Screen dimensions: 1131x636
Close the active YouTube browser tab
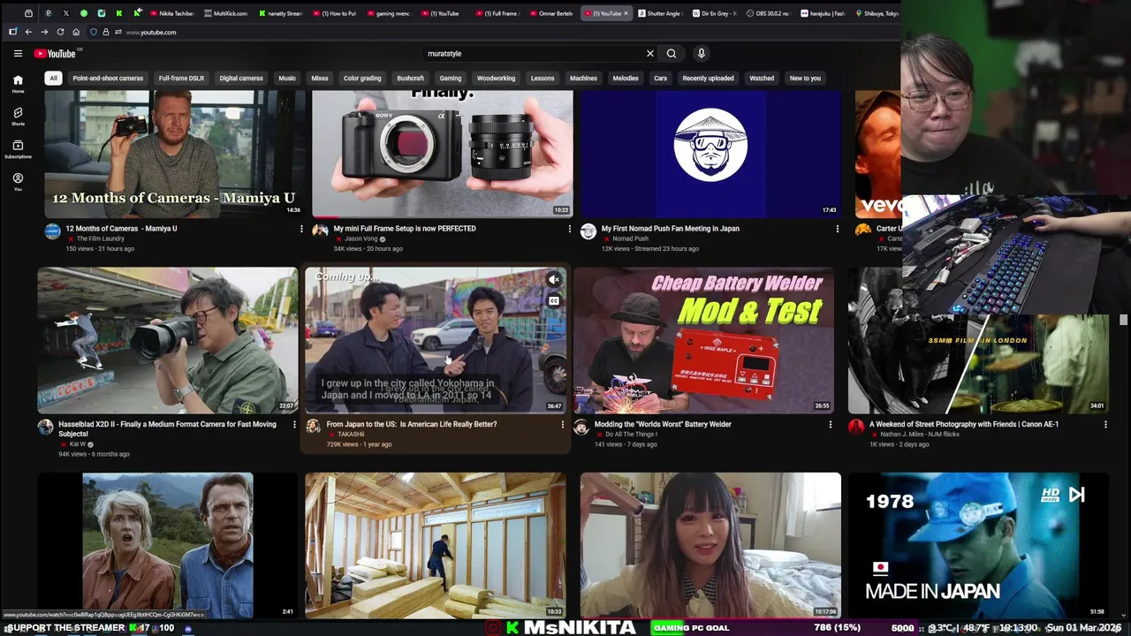point(626,13)
